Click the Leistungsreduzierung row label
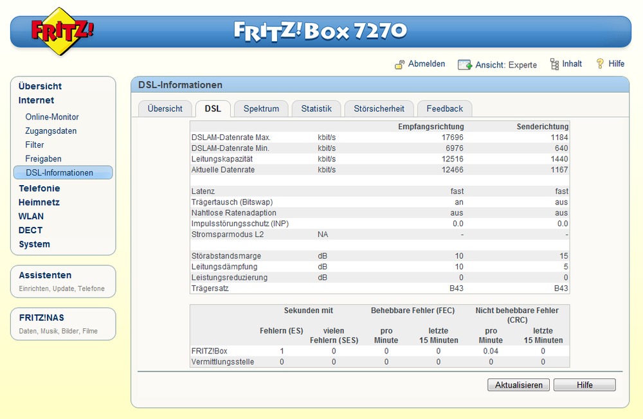The height and width of the screenshot is (419, 643). (x=230, y=278)
